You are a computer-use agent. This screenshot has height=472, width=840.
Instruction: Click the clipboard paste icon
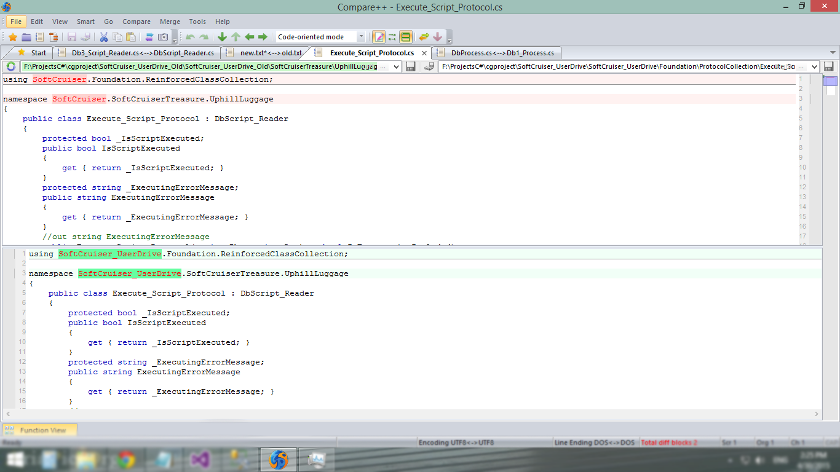click(x=131, y=37)
